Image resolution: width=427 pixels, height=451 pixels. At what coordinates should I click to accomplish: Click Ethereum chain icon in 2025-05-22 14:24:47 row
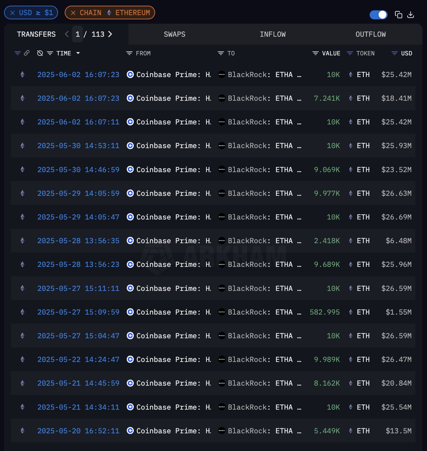click(x=22, y=359)
